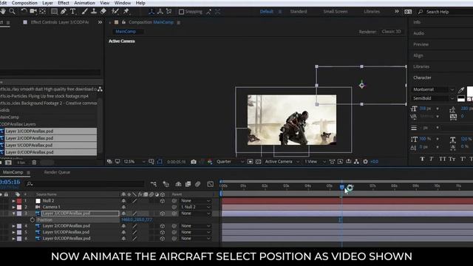Viewport: 473px width, 266px height.
Task: Select the Rotation tool
Action: click(24, 11)
